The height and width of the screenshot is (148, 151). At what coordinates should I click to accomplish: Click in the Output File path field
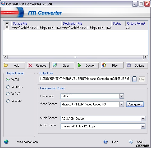(x=85, y=79)
